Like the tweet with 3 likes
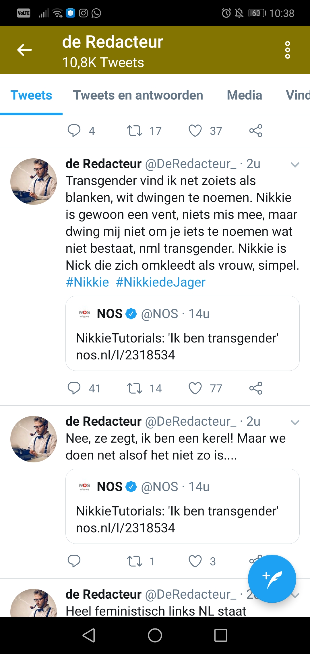310x654 pixels. [x=195, y=561]
